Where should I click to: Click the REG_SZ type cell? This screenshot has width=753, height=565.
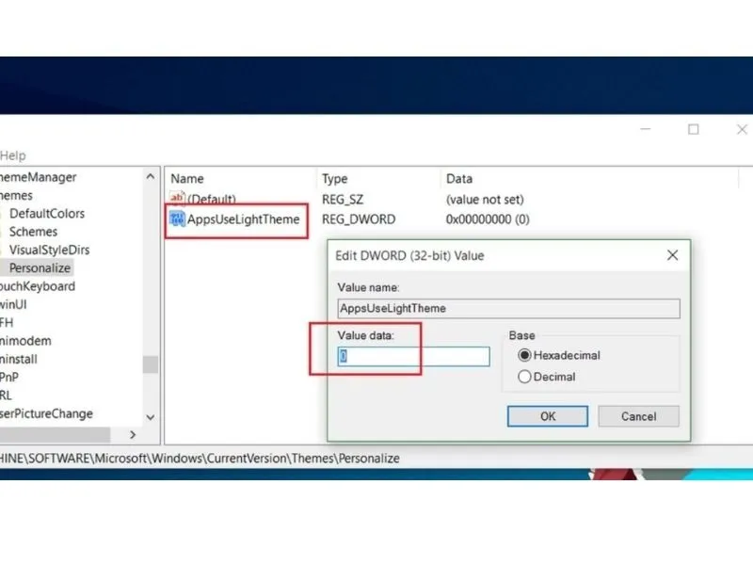pyautogui.click(x=343, y=200)
